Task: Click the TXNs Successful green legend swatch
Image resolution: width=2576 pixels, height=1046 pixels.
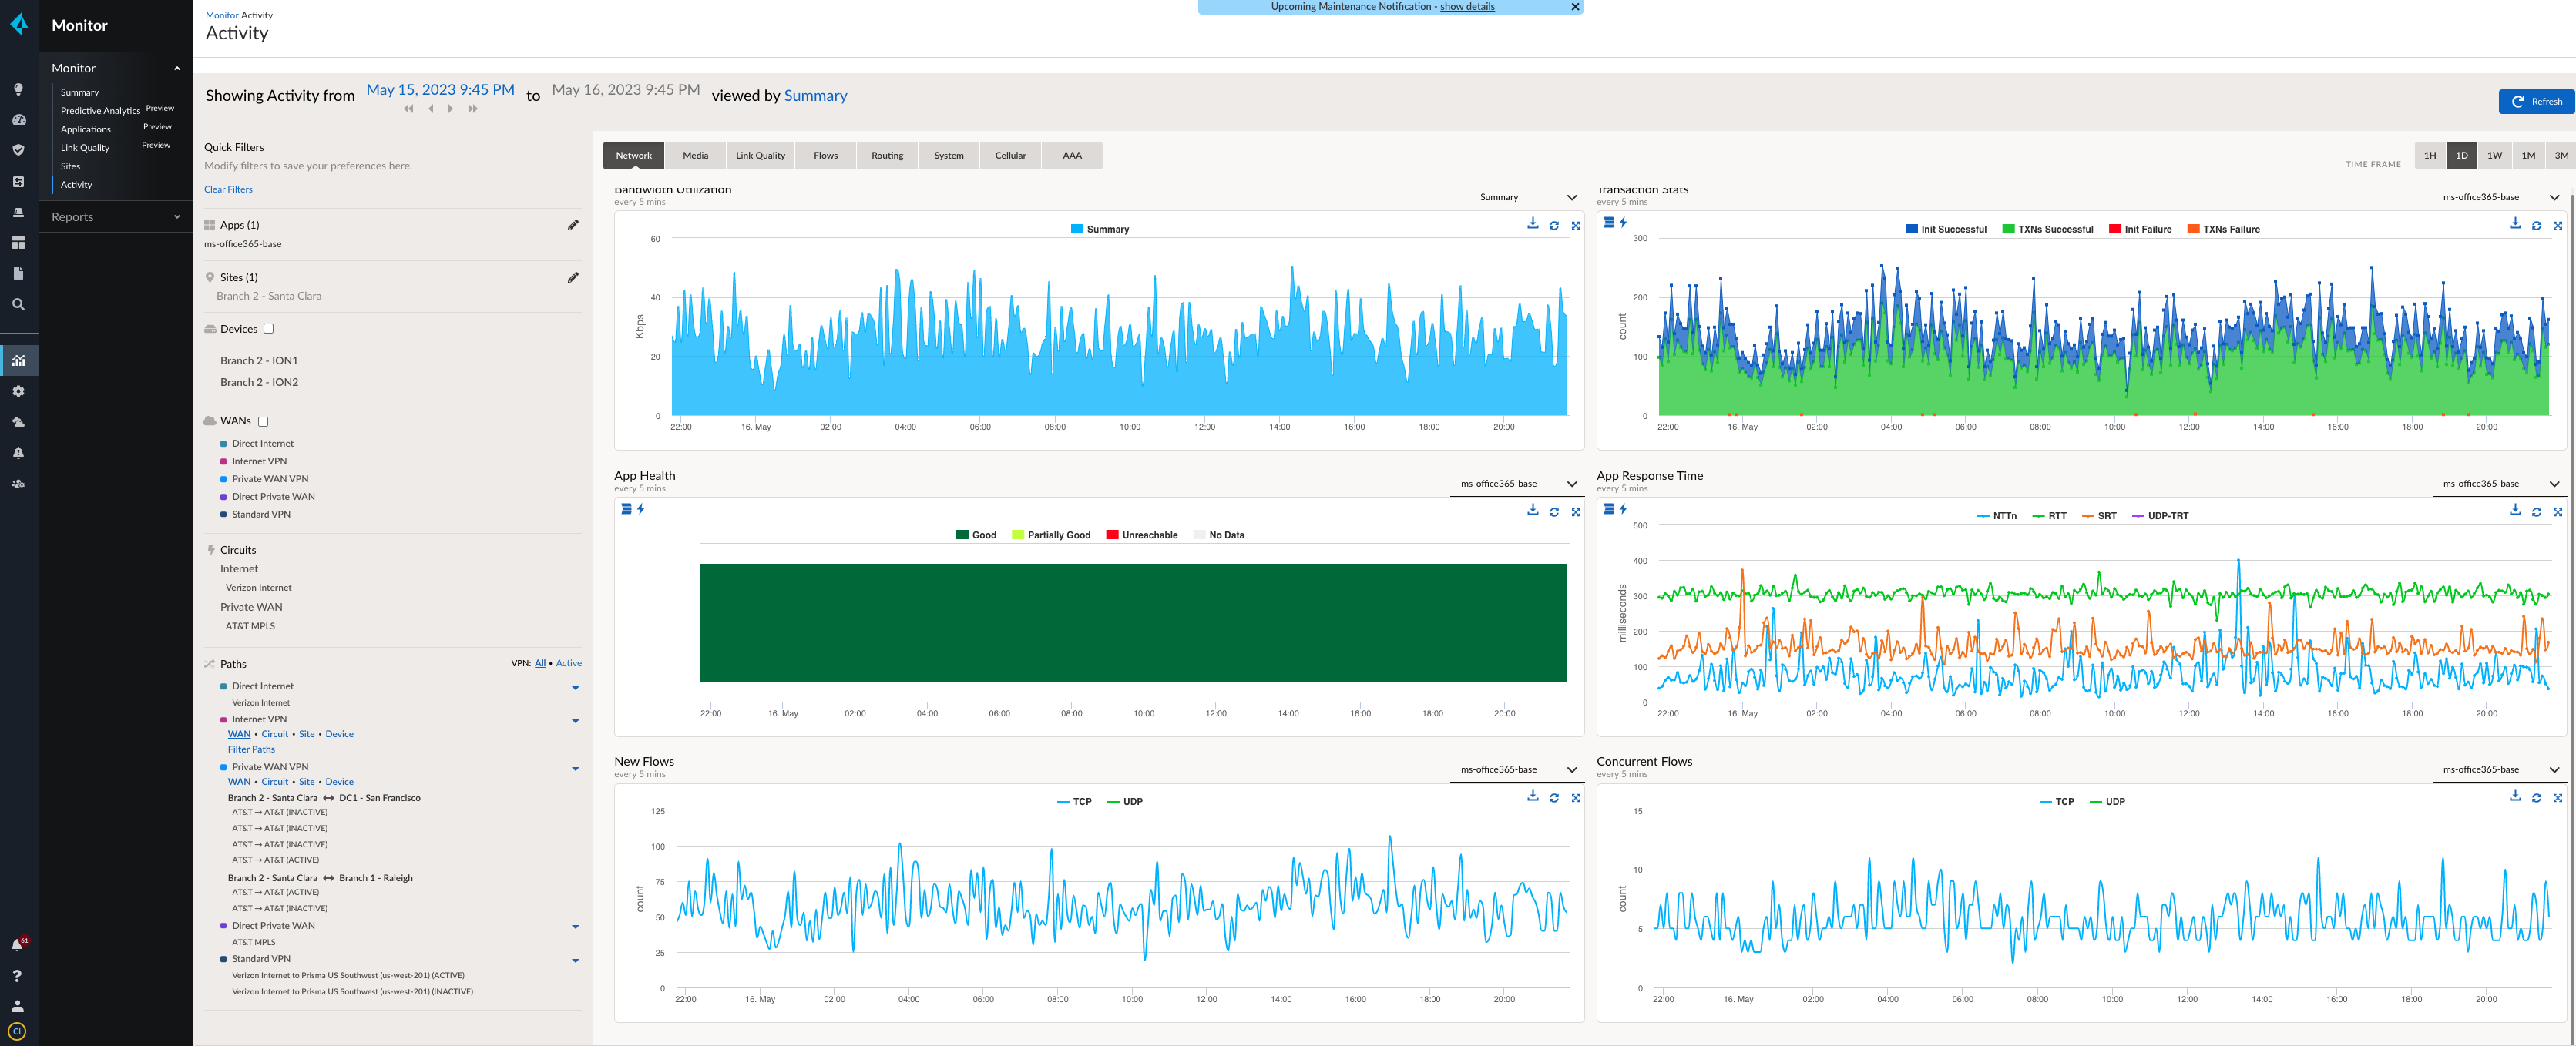Action: pos(2007,229)
